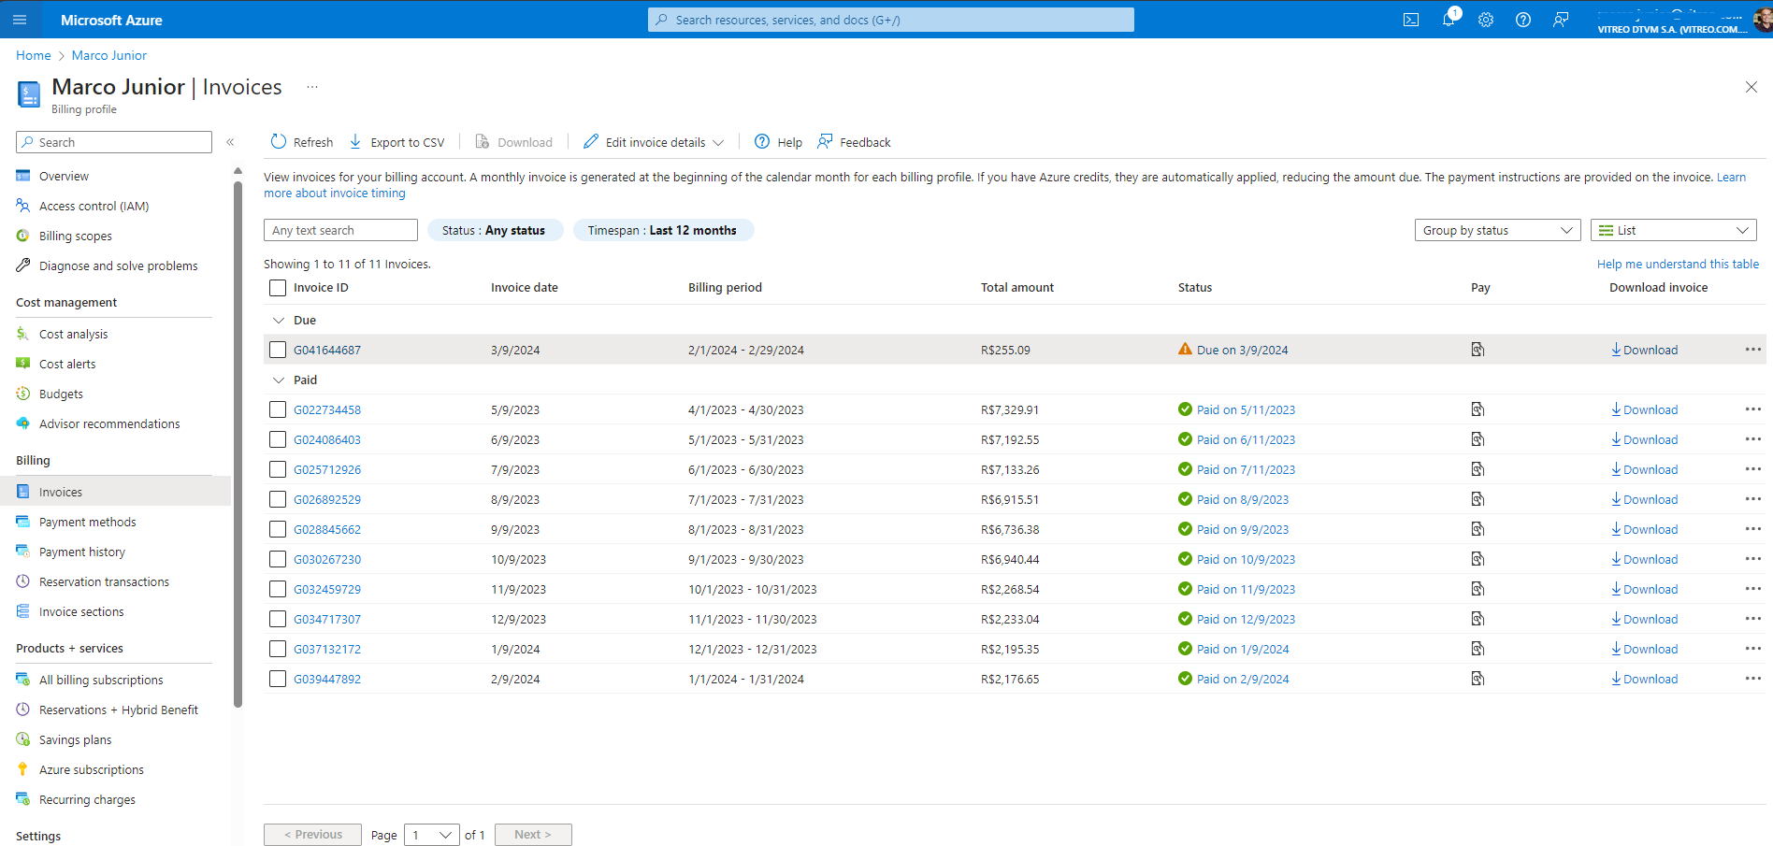Open Payment methods in the sidebar
The width and height of the screenshot is (1773, 846).
[x=87, y=522]
